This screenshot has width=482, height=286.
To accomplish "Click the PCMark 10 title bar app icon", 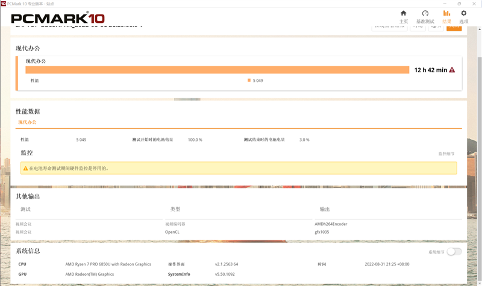I will pyautogui.click(x=4, y=4).
